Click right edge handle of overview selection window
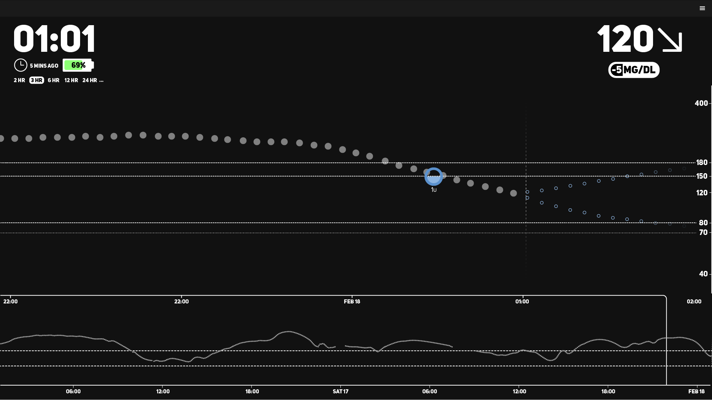This screenshot has height=400, width=712. tap(666, 340)
